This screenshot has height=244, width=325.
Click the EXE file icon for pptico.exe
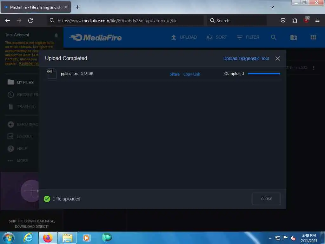pos(52,74)
